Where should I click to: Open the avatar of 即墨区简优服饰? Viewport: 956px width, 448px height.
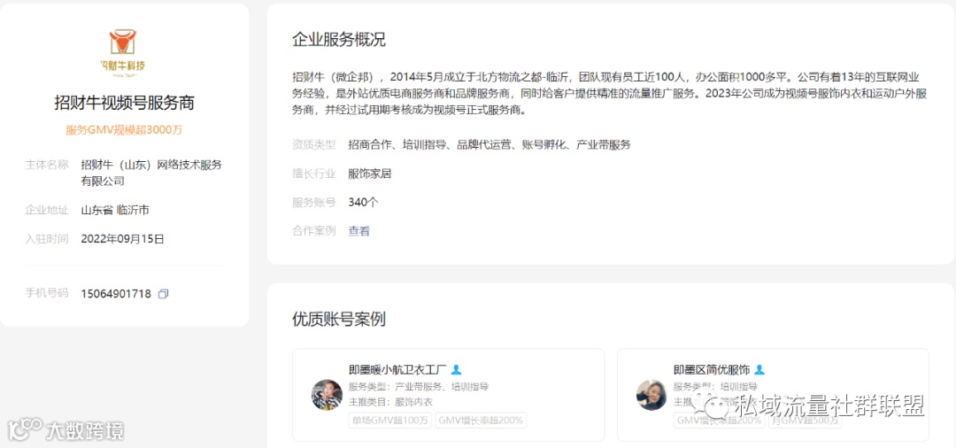pos(651,395)
